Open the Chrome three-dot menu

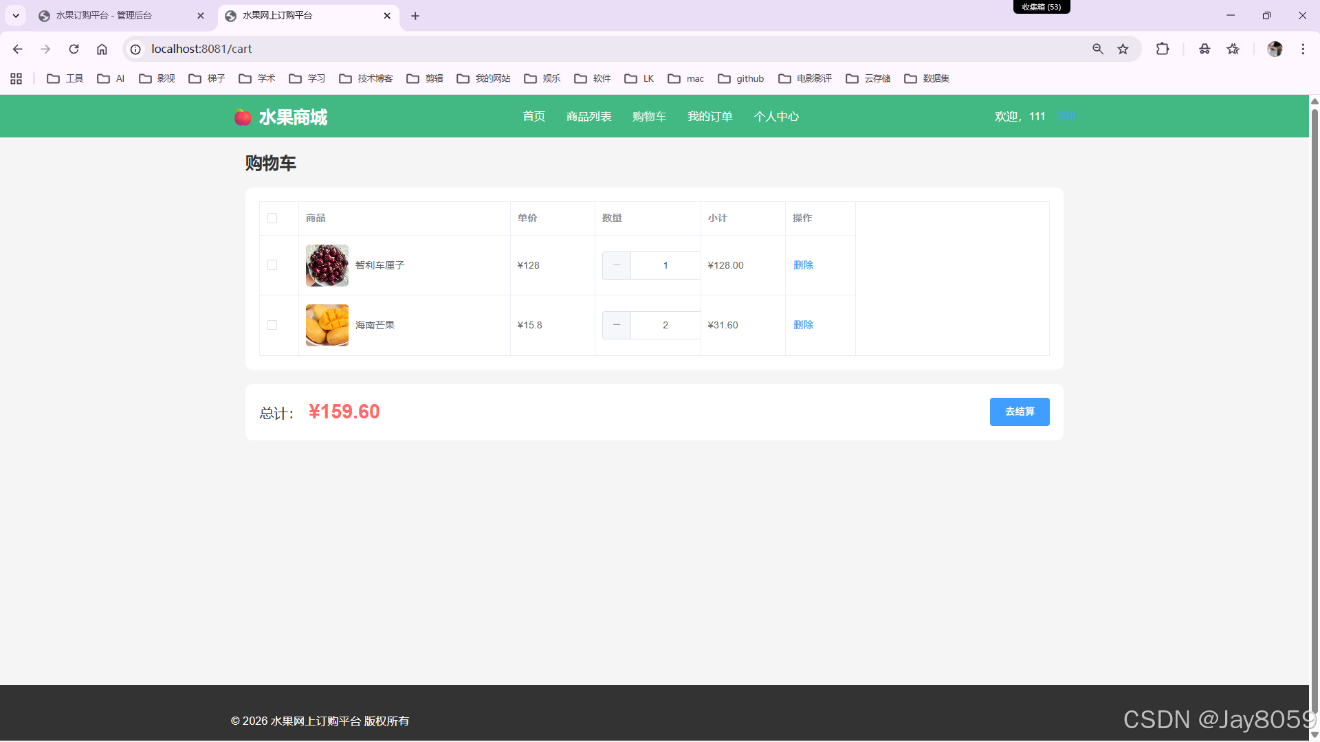(x=1303, y=49)
